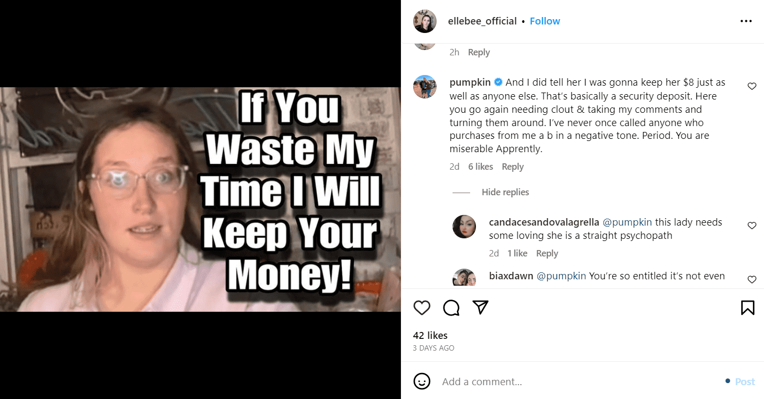Collapse replies with Hide replies
This screenshot has width=764, height=399.
tap(505, 192)
